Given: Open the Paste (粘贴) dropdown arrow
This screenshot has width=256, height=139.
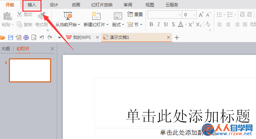Looking at the screenshot, I should click(x=12, y=25).
